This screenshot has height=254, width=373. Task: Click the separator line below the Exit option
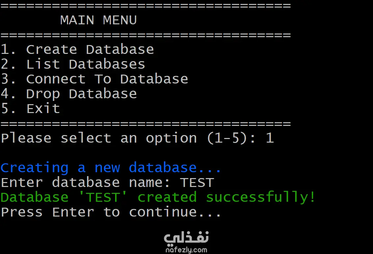click(x=145, y=124)
